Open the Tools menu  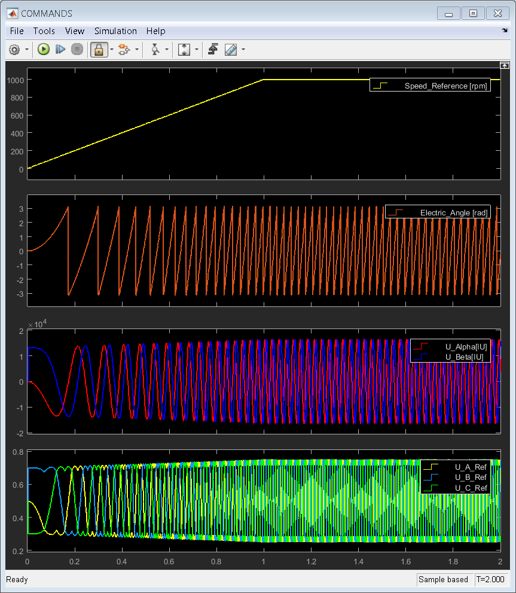44,31
